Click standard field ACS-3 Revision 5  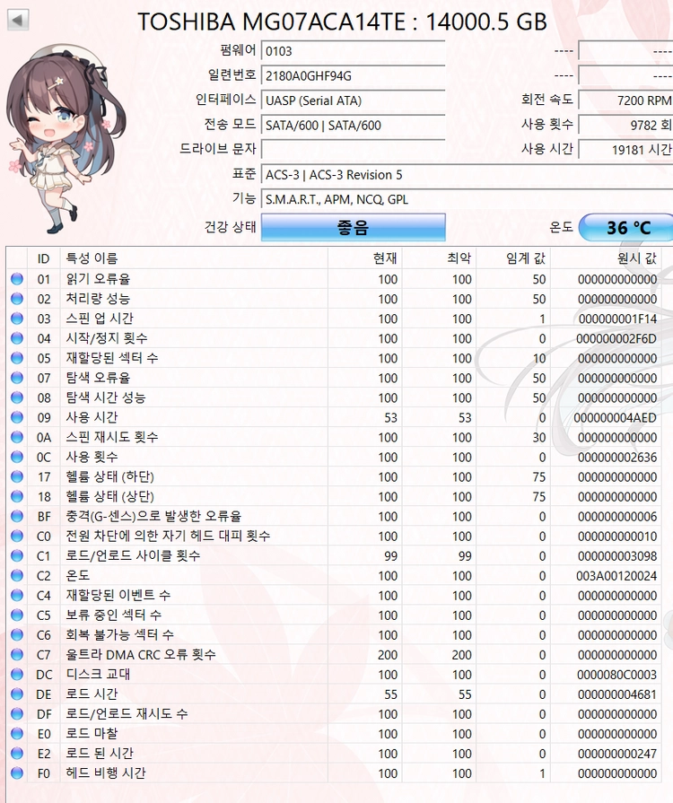(468, 175)
